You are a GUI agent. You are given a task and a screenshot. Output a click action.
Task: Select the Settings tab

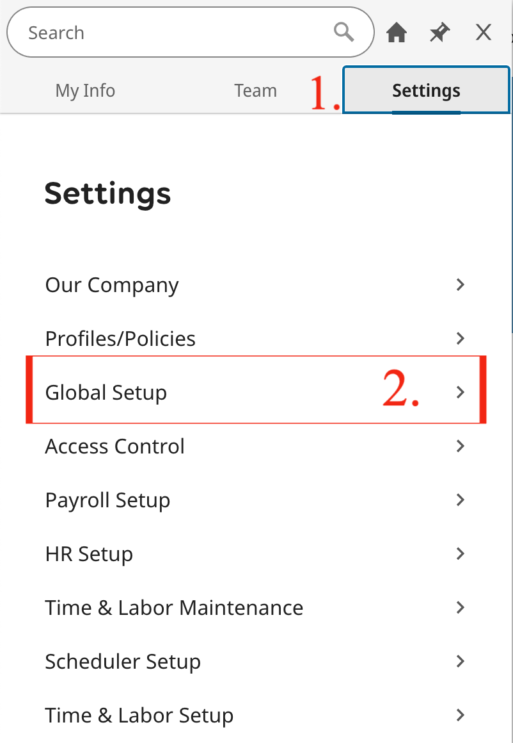(x=426, y=90)
